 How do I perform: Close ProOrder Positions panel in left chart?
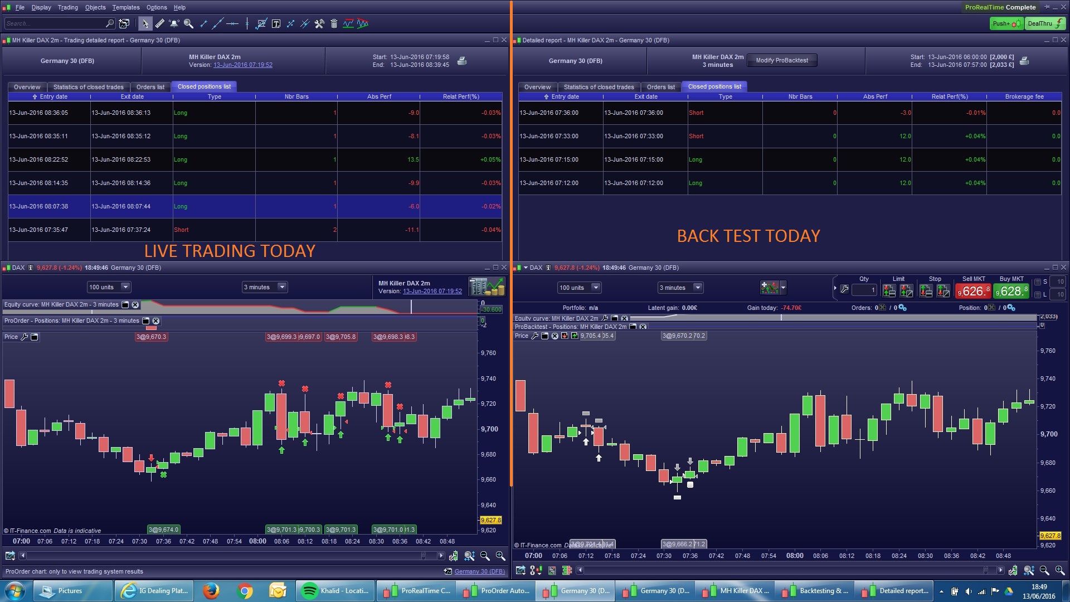pos(156,321)
